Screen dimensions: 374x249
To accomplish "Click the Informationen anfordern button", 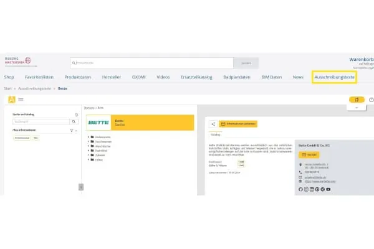I will tap(238, 124).
